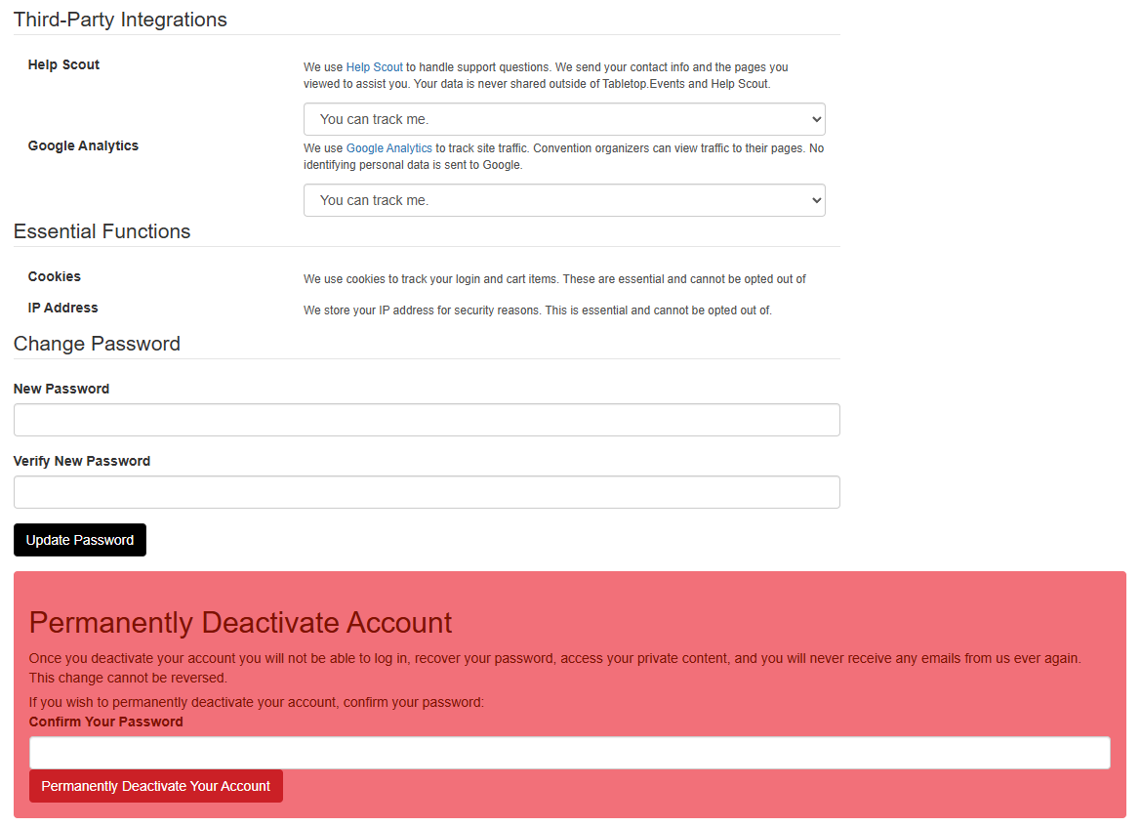Click the IP Address setting label
This screenshot has height=826, width=1142.
point(62,308)
